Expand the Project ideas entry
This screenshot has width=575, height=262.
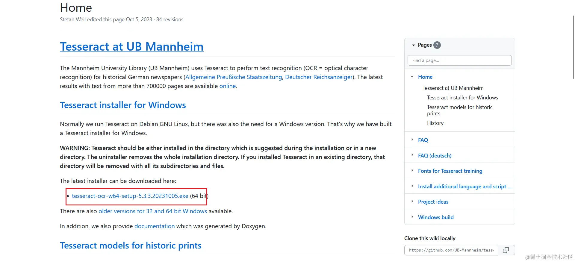click(x=412, y=202)
